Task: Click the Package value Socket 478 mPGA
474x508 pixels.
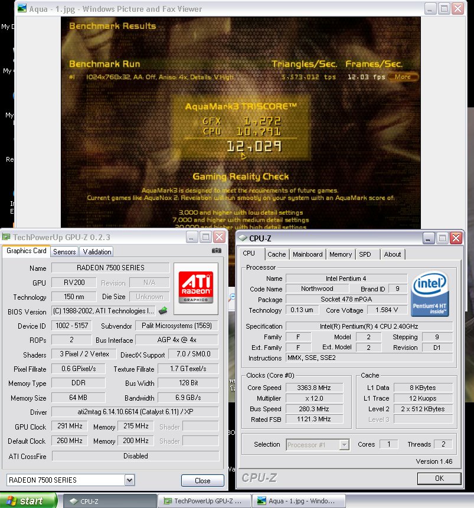Action: (x=346, y=299)
